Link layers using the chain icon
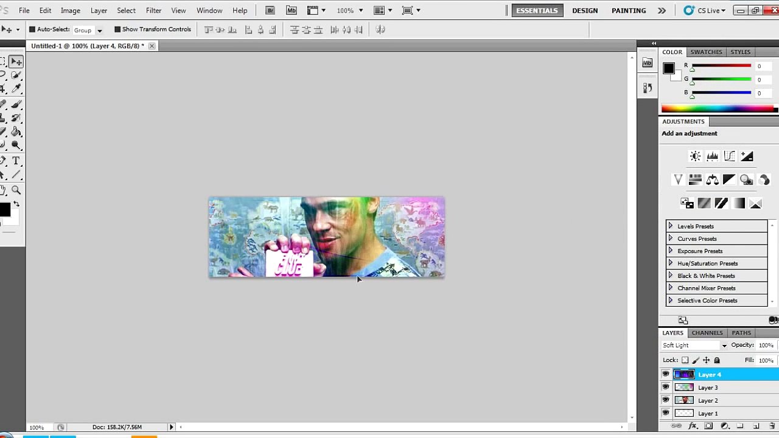 [677, 426]
